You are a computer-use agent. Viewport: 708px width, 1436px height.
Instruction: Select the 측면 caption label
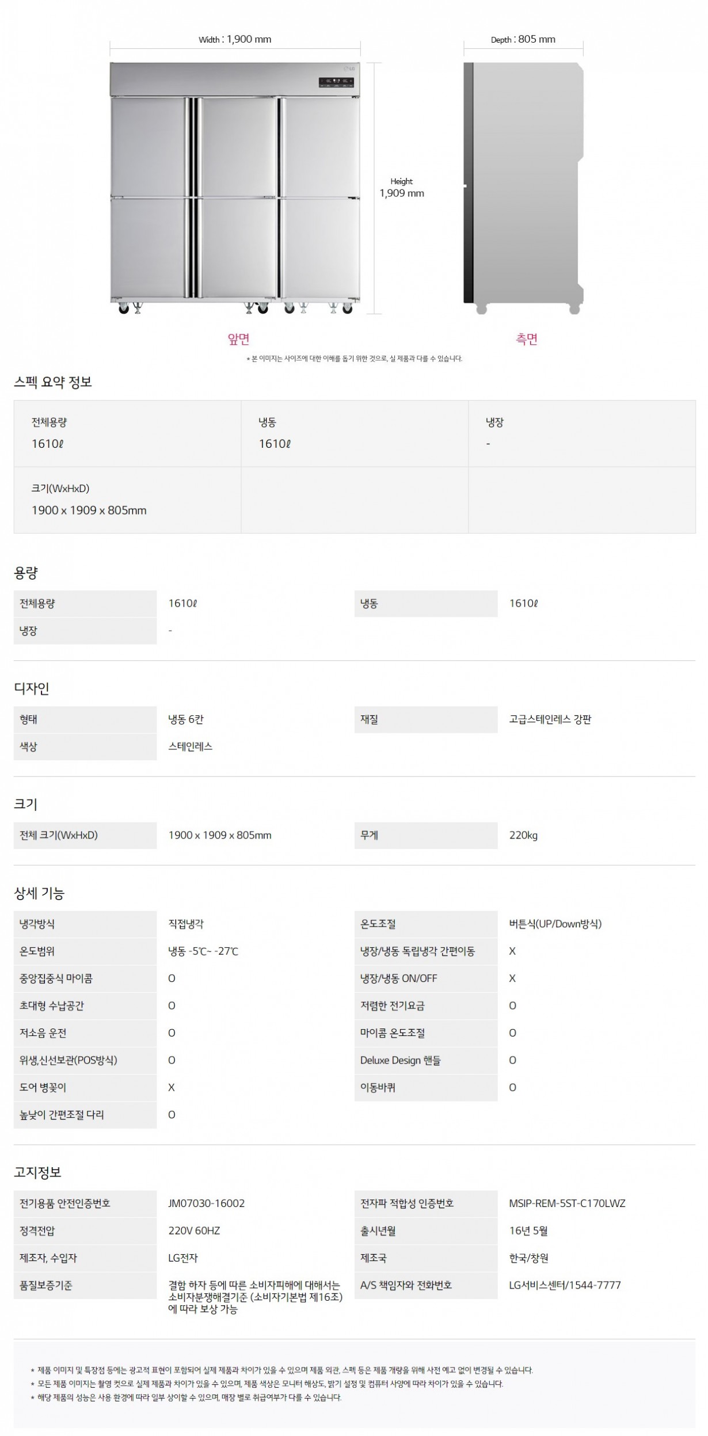tap(526, 339)
